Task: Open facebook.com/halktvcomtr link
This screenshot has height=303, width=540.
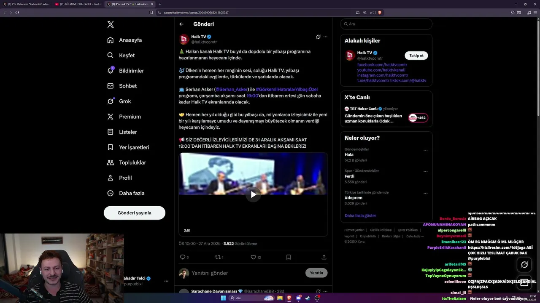Action: pos(382,65)
